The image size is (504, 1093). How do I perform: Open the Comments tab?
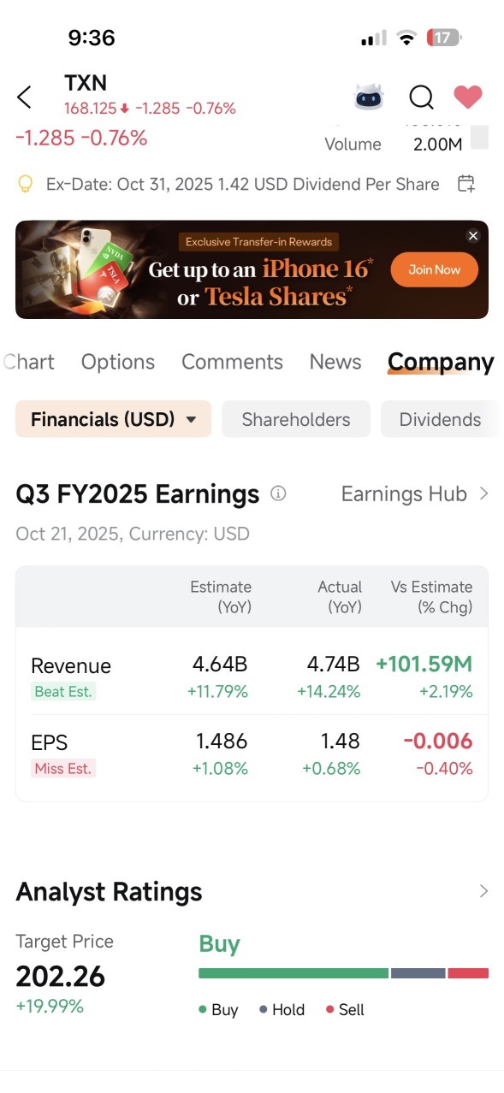point(232,362)
